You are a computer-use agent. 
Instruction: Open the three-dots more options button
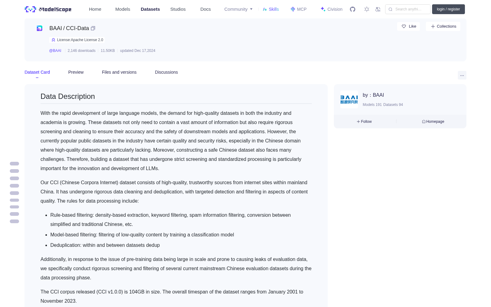[x=462, y=75]
